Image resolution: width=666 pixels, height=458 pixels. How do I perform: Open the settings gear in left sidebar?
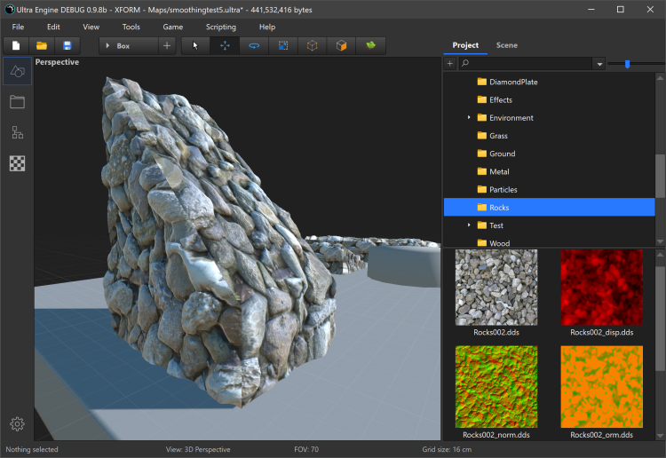(x=17, y=424)
